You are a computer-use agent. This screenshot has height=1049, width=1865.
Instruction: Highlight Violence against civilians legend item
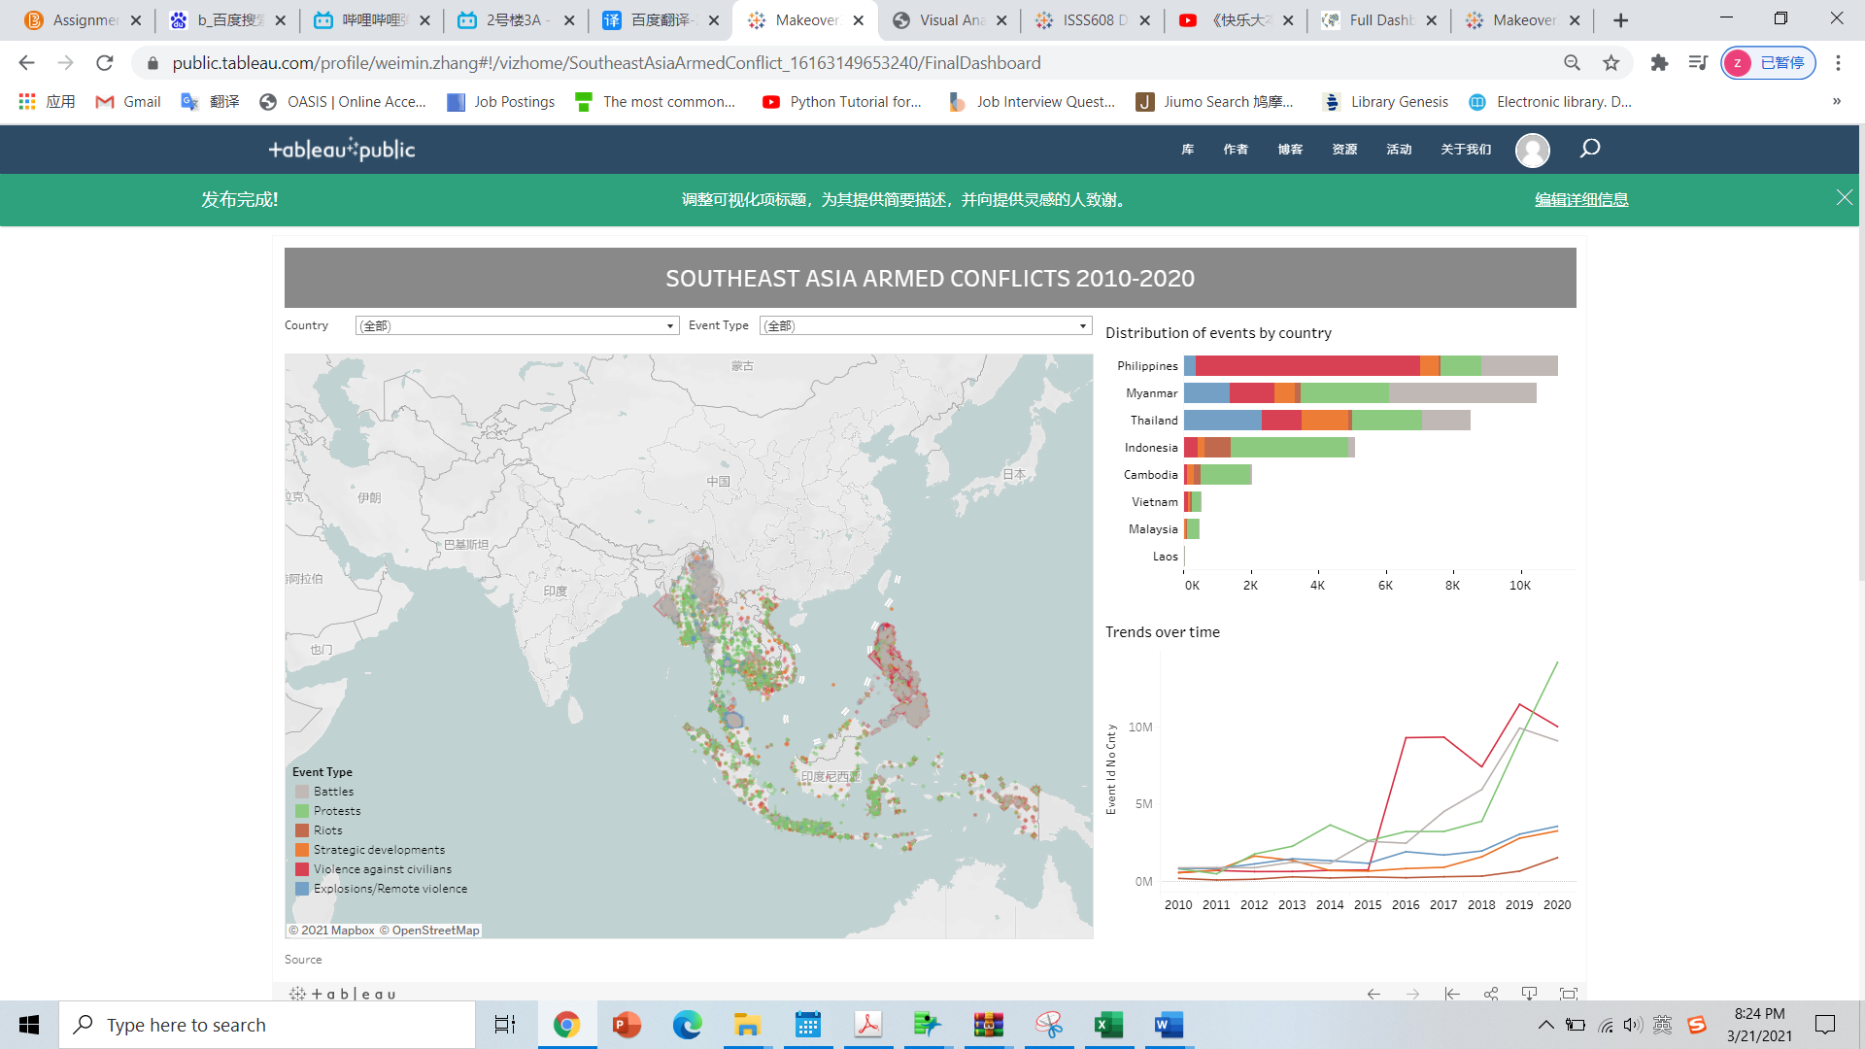[x=382, y=869]
